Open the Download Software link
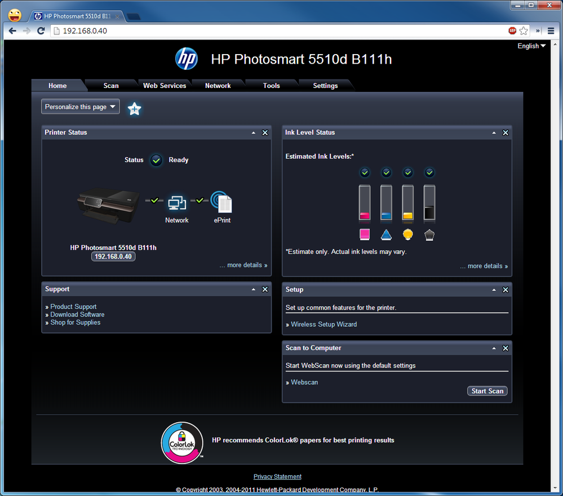Viewport: 563px width, 496px height. pos(78,315)
